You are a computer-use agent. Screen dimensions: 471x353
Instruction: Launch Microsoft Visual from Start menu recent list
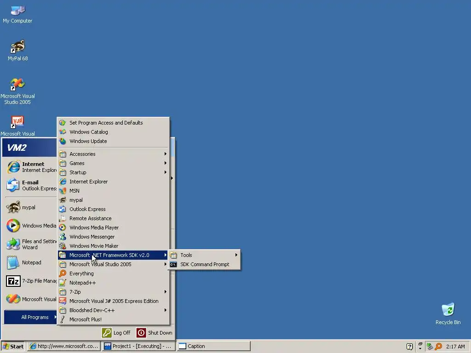click(30, 299)
